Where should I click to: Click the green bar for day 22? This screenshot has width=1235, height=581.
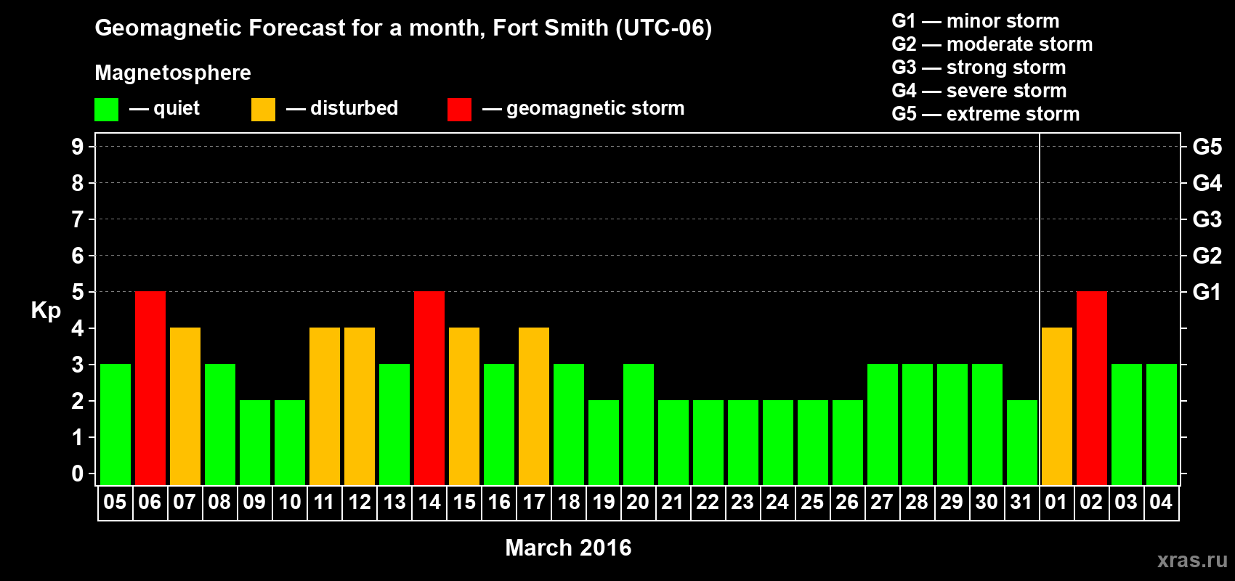708,442
